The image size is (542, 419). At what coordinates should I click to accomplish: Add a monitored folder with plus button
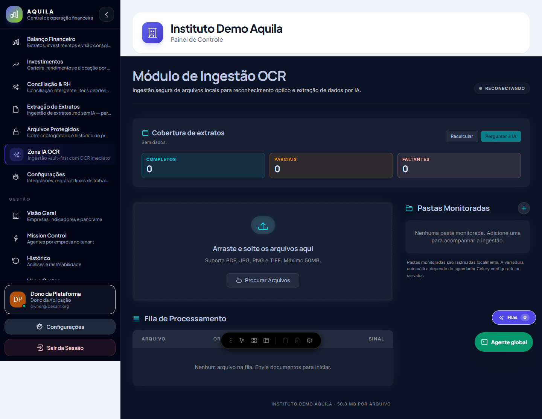[524, 208]
